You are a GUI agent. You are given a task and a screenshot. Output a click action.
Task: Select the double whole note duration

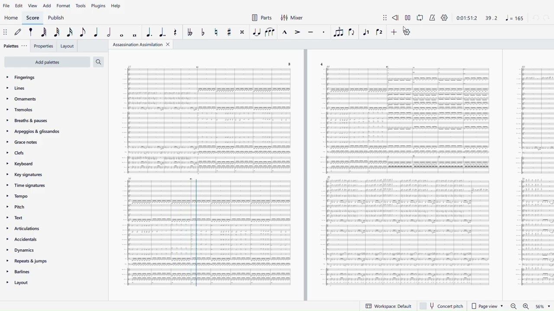135,35
